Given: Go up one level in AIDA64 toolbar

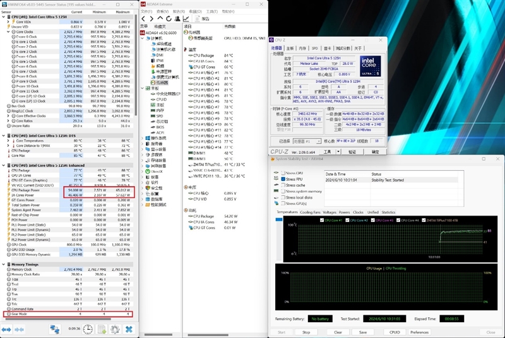Looking at the screenshot, I should pos(160,19).
